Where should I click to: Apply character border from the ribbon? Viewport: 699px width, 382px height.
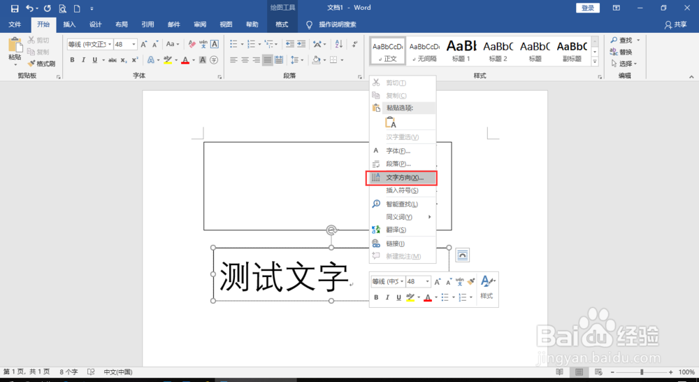pos(215,44)
